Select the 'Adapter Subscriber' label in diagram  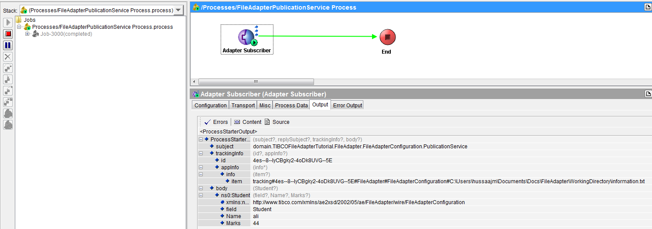247,51
